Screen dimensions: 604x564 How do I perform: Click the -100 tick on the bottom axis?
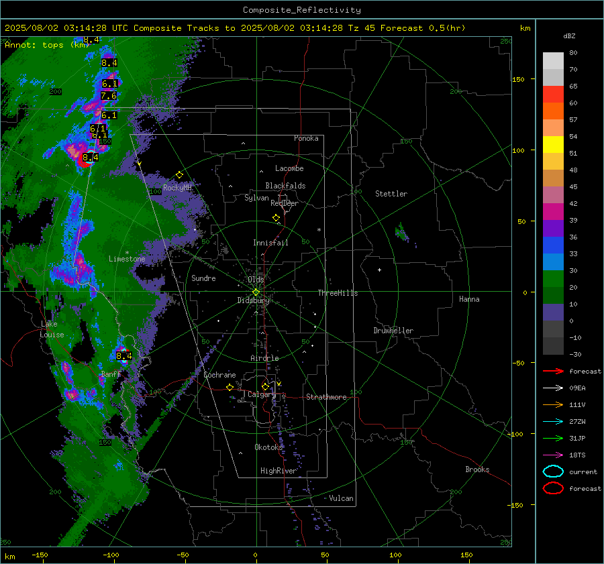pyautogui.click(x=111, y=555)
